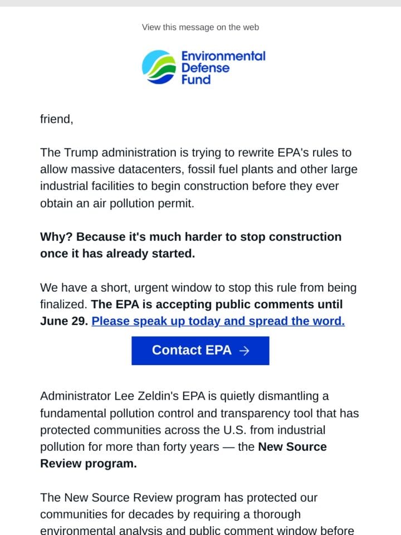Click the word 'Defense' in the logo

click(x=206, y=67)
